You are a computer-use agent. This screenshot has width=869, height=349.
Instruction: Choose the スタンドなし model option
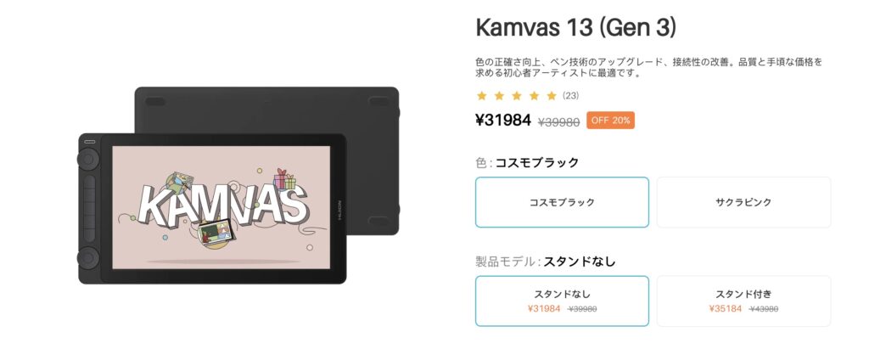tap(562, 301)
